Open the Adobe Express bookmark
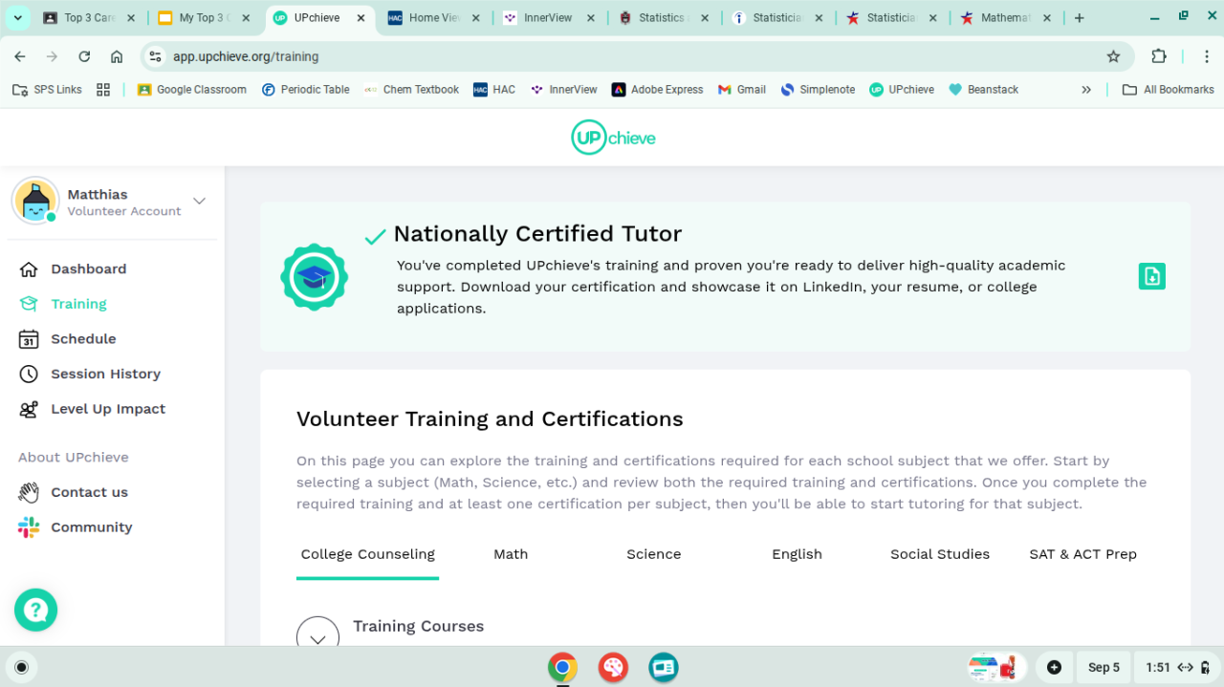Screen dimensions: 1224x687 tap(657, 90)
